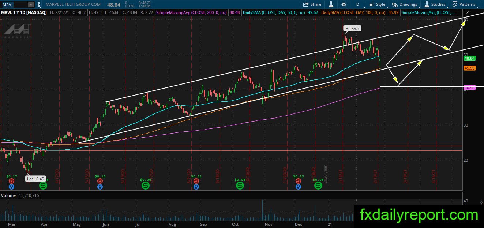Open the Studies menu
484x228 pixels.
point(435,4)
